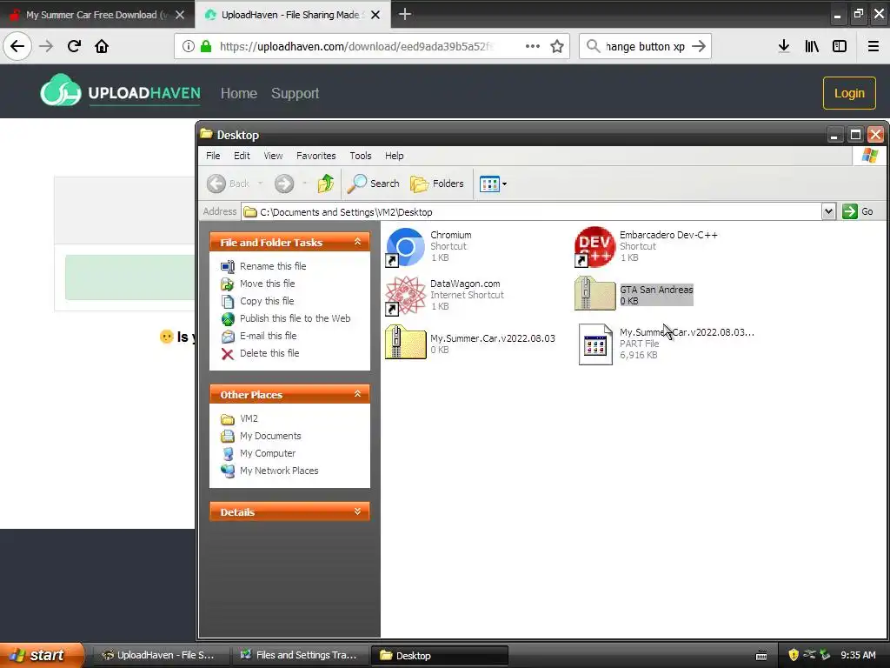Open the File menu in Explorer
Image resolution: width=890 pixels, height=668 pixels.
(x=213, y=156)
